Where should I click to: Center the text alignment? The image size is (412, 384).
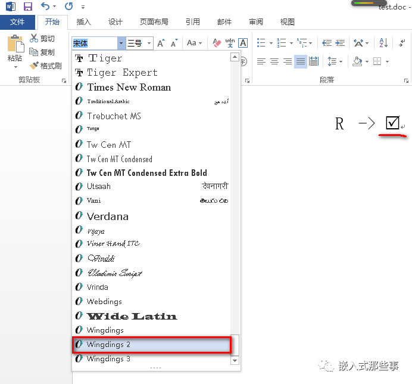pos(274,61)
